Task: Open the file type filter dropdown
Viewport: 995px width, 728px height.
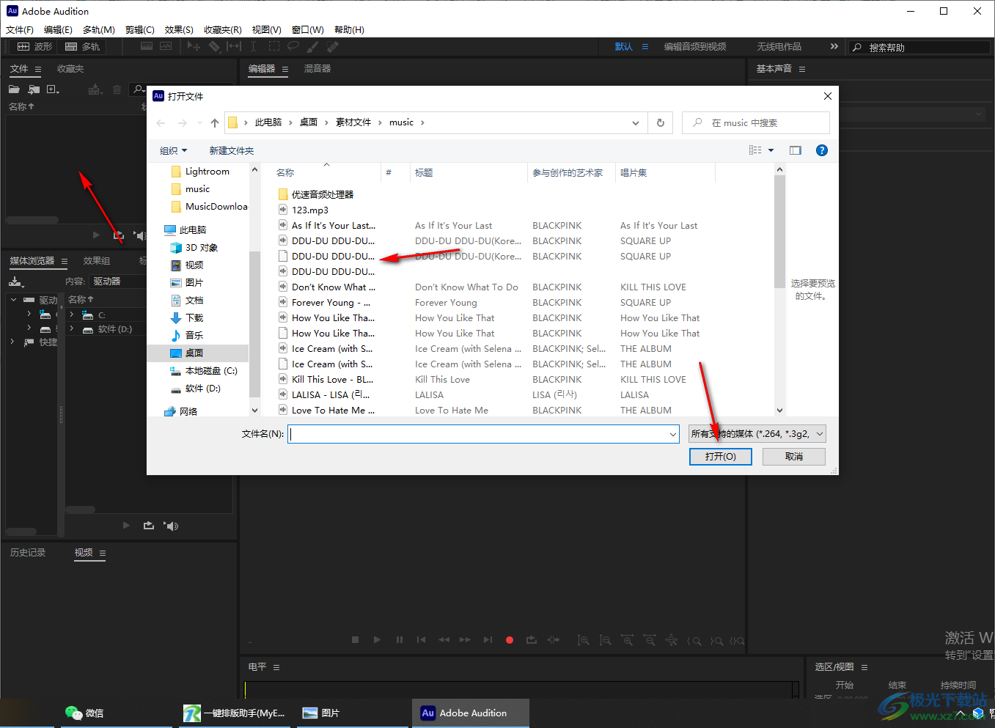Action: (757, 434)
